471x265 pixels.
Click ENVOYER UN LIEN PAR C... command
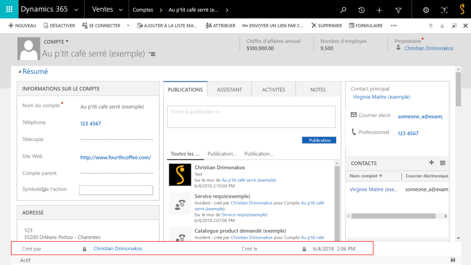[x=273, y=26]
